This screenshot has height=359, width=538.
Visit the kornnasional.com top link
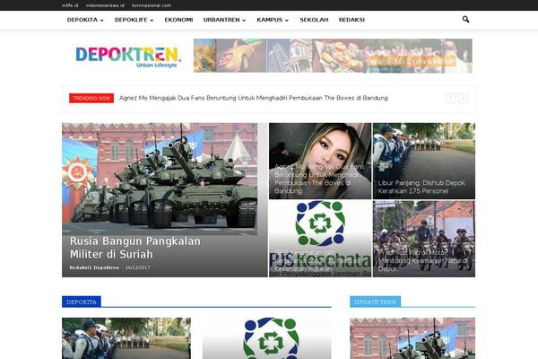click(x=152, y=5)
